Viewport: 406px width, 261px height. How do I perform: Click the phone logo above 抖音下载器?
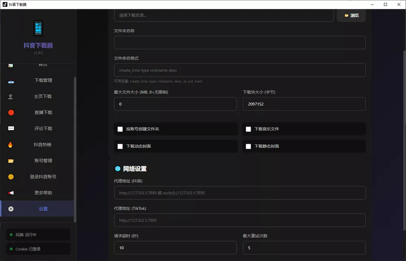pos(38,28)
